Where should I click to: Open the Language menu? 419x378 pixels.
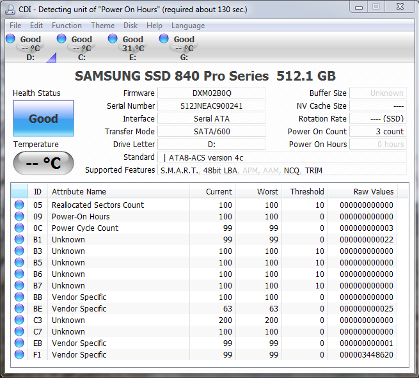(188, 26)
